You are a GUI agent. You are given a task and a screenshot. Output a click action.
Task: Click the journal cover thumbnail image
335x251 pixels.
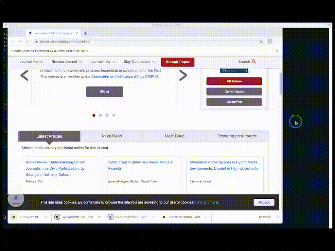[234, 71]
